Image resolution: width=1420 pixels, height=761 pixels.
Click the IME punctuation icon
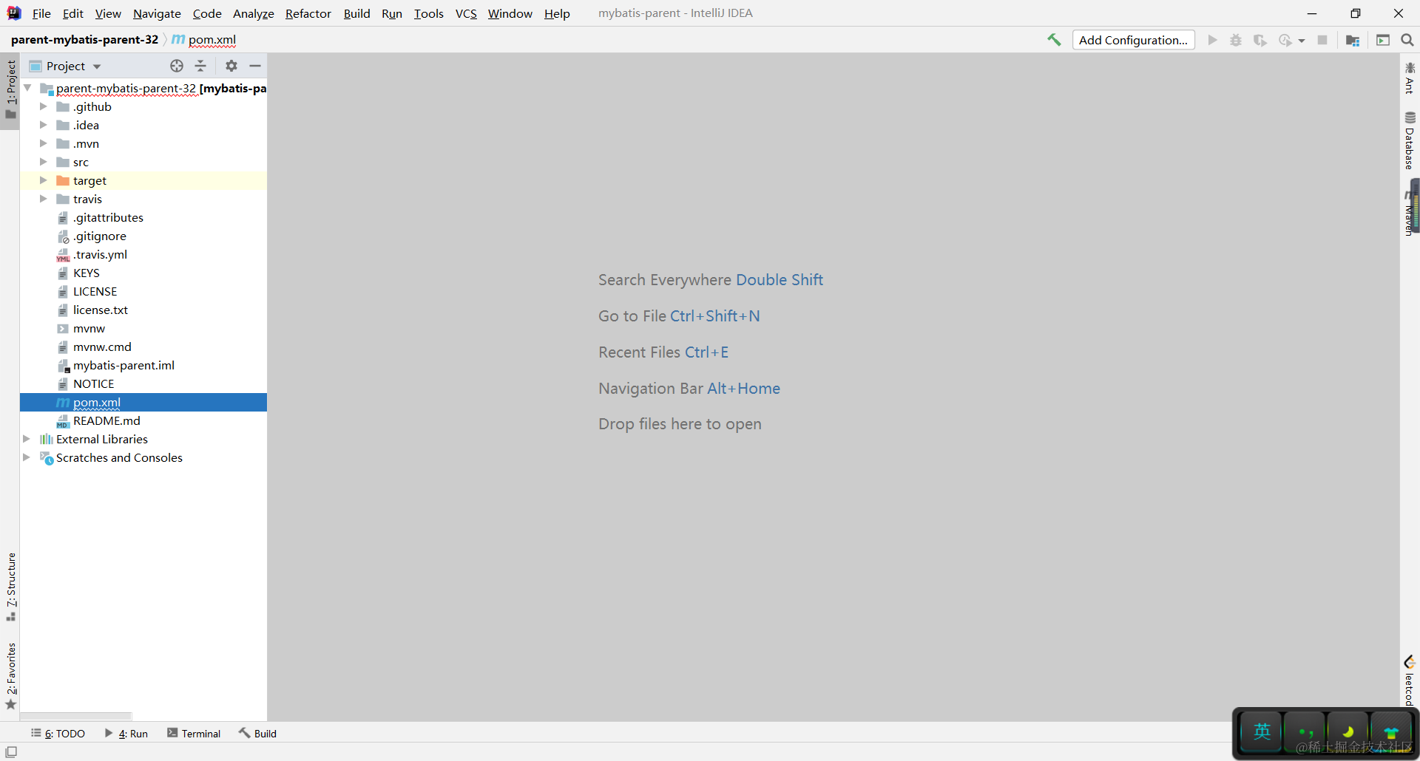tap(1305, 731)
